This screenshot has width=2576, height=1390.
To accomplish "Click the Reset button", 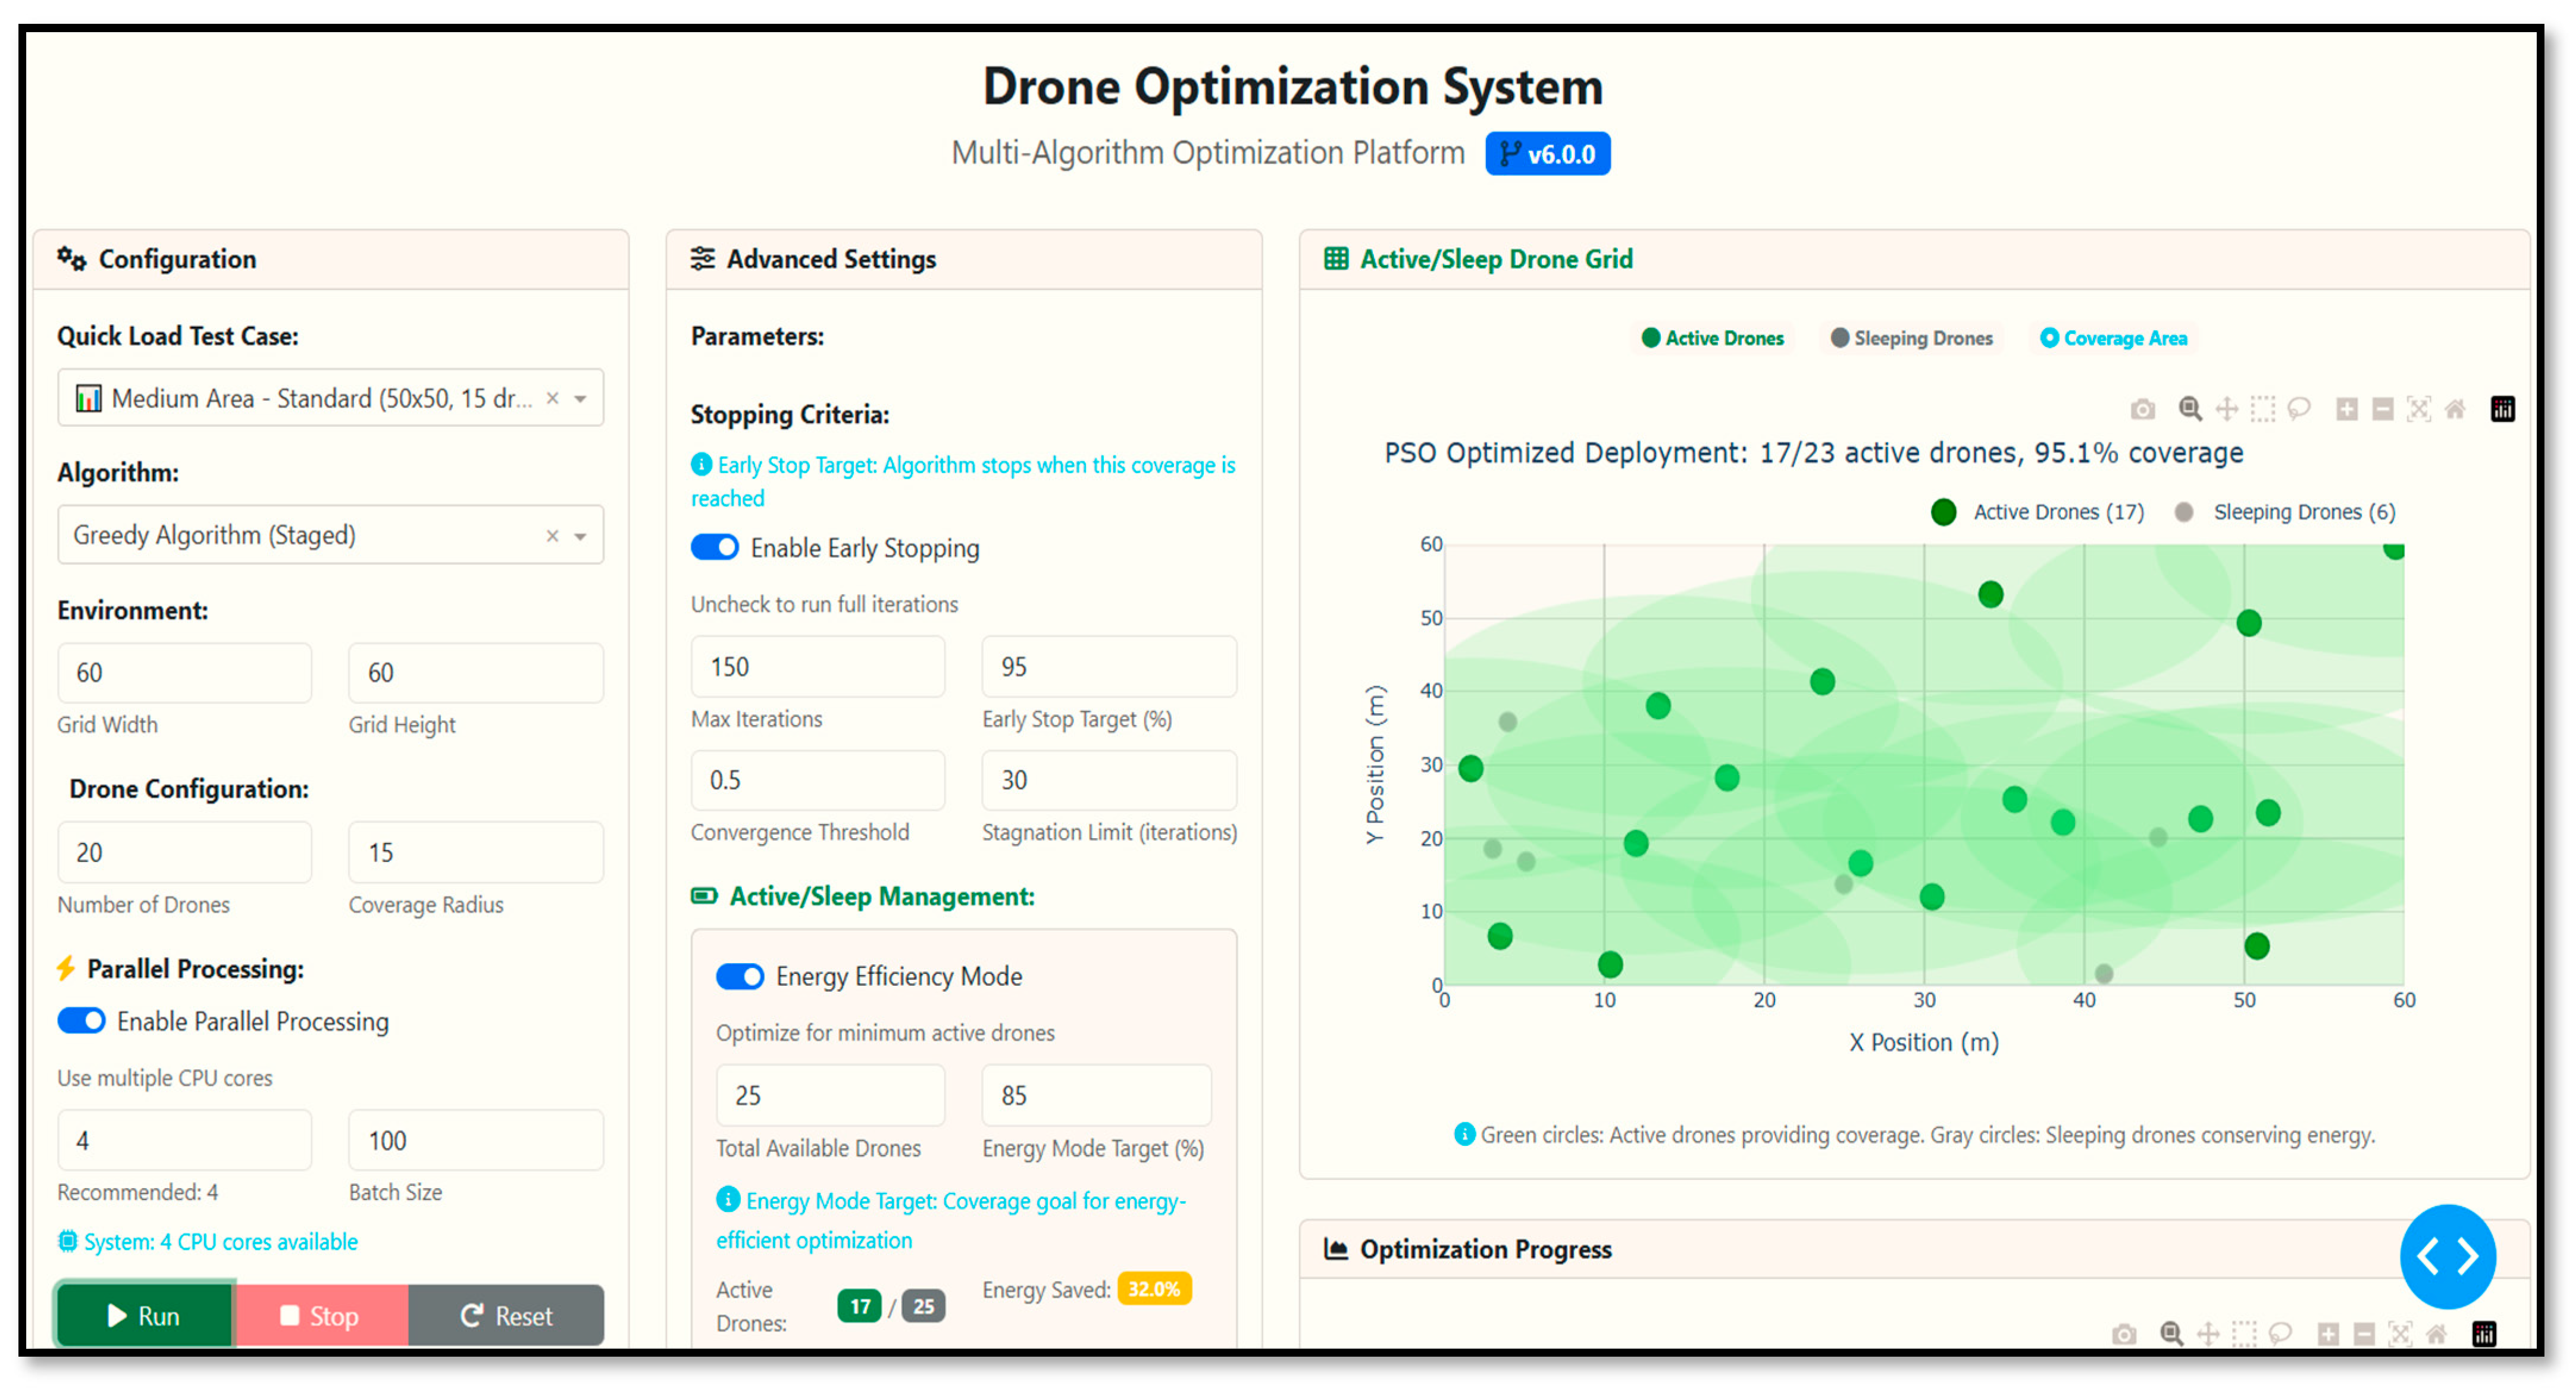I will pyautogui.click(x=506, y=1315).
